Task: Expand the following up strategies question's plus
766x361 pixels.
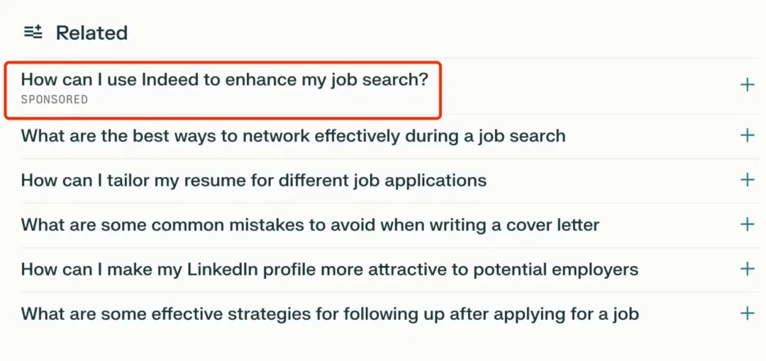Action: click(x=747, y=314)
